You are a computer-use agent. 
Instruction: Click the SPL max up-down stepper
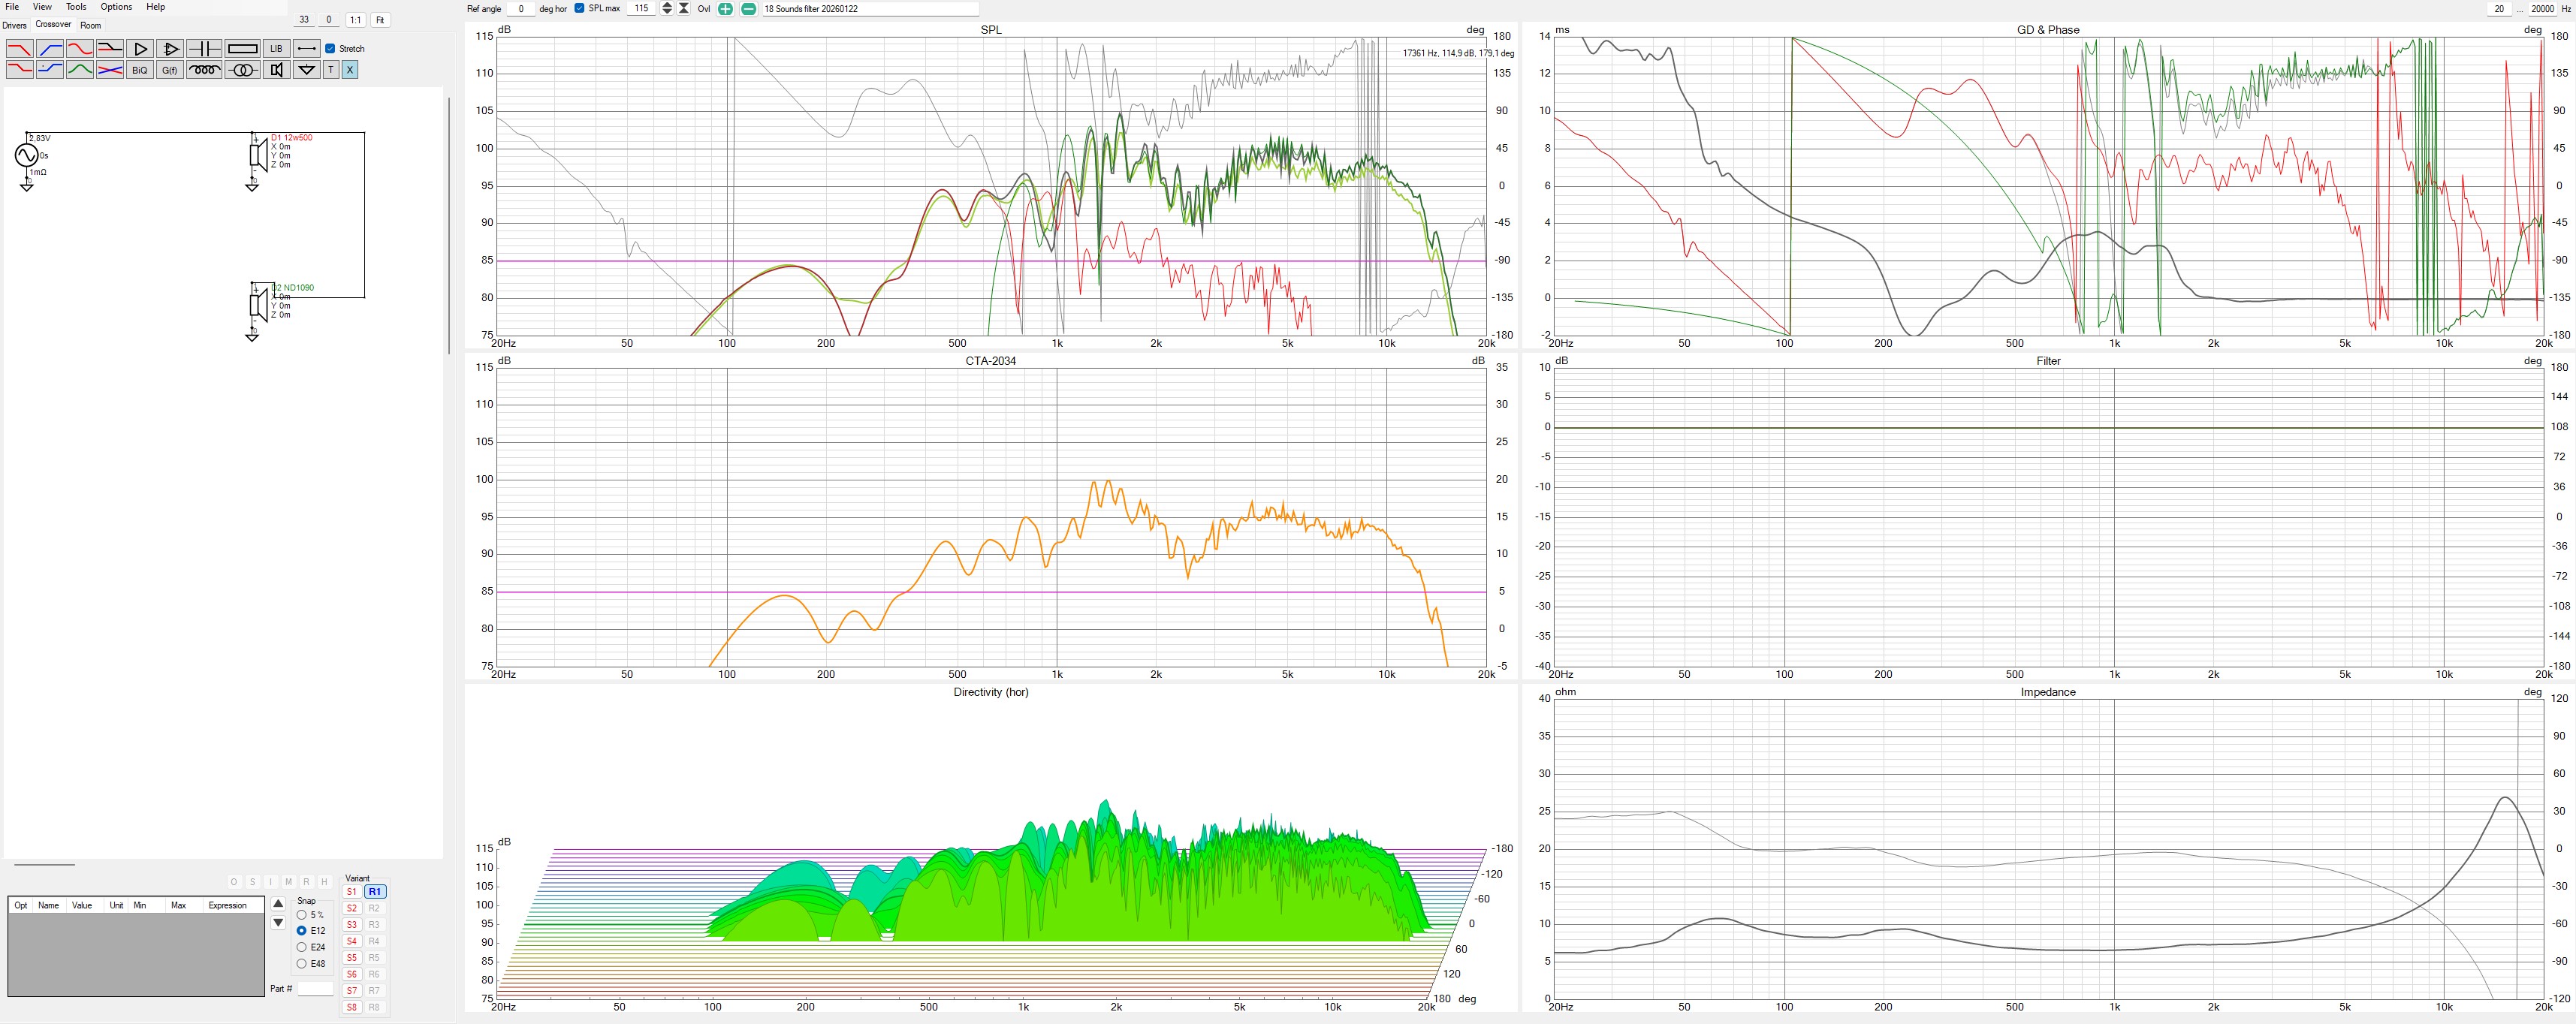(668, 9)
